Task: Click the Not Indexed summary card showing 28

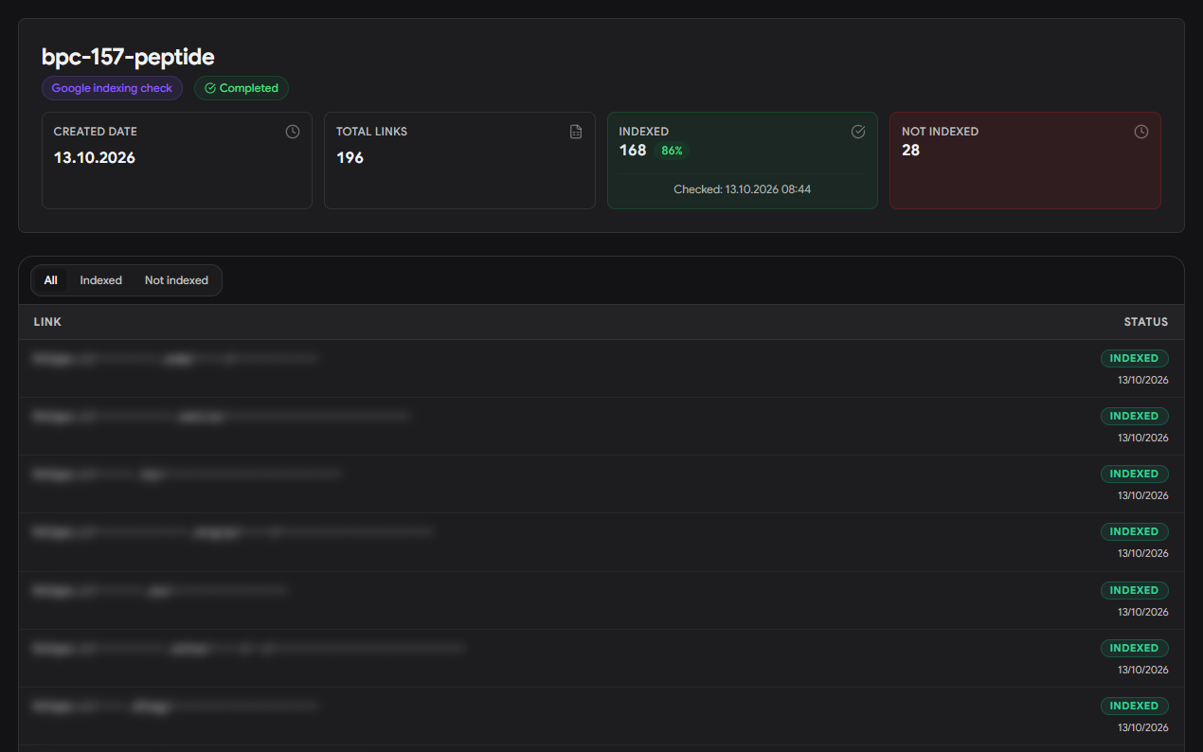Action: (x=1025, y=160)
